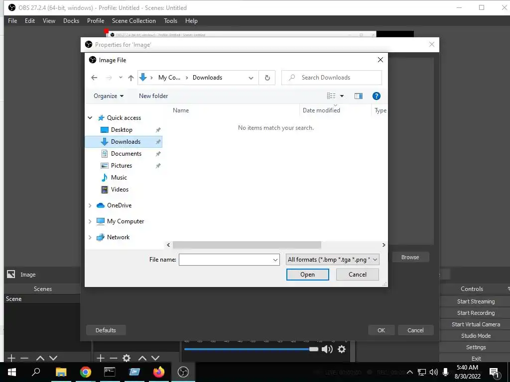Open Windows Start menu
Screen dimensions: 510x382
tap(12, 372)
